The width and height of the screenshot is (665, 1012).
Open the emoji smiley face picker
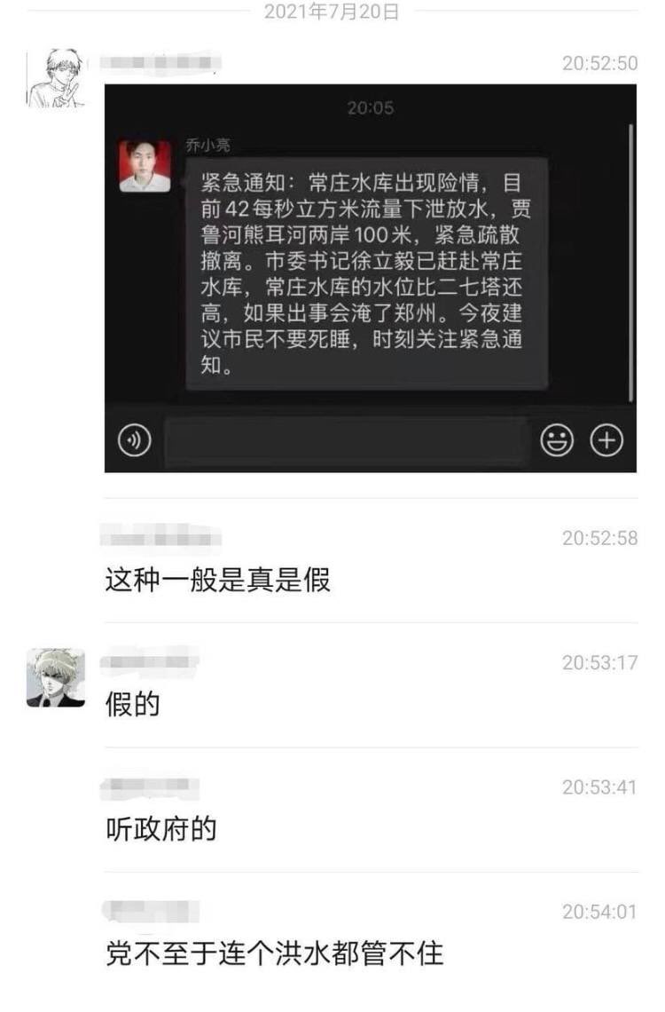tap(557, 441)
